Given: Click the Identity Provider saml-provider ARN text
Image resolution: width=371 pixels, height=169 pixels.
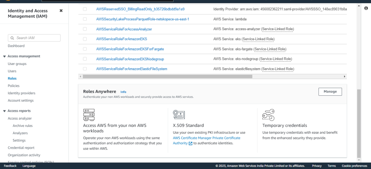Looking at the screenshot, I should pos(280,9).
